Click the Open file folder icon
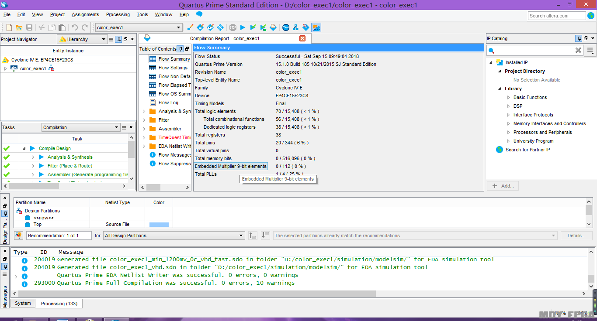Screen dimensions: 597x321 click(19, 27)
